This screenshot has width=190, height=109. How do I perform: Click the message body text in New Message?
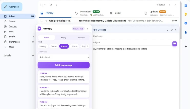pyautogui.click(x=120, y=49)
